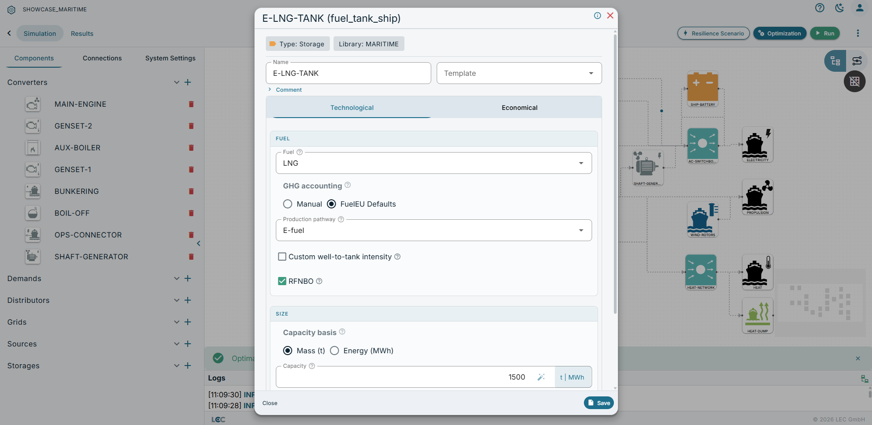This screenshot has height=425, width=872.
Task: Open the dialog info icon
Action: tap(598, 15)
